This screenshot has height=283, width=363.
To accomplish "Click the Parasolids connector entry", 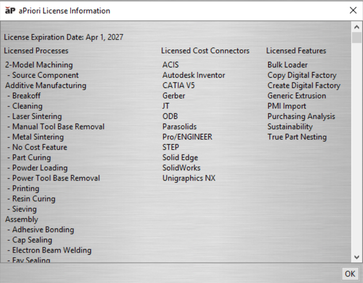I will pos(179,127).
